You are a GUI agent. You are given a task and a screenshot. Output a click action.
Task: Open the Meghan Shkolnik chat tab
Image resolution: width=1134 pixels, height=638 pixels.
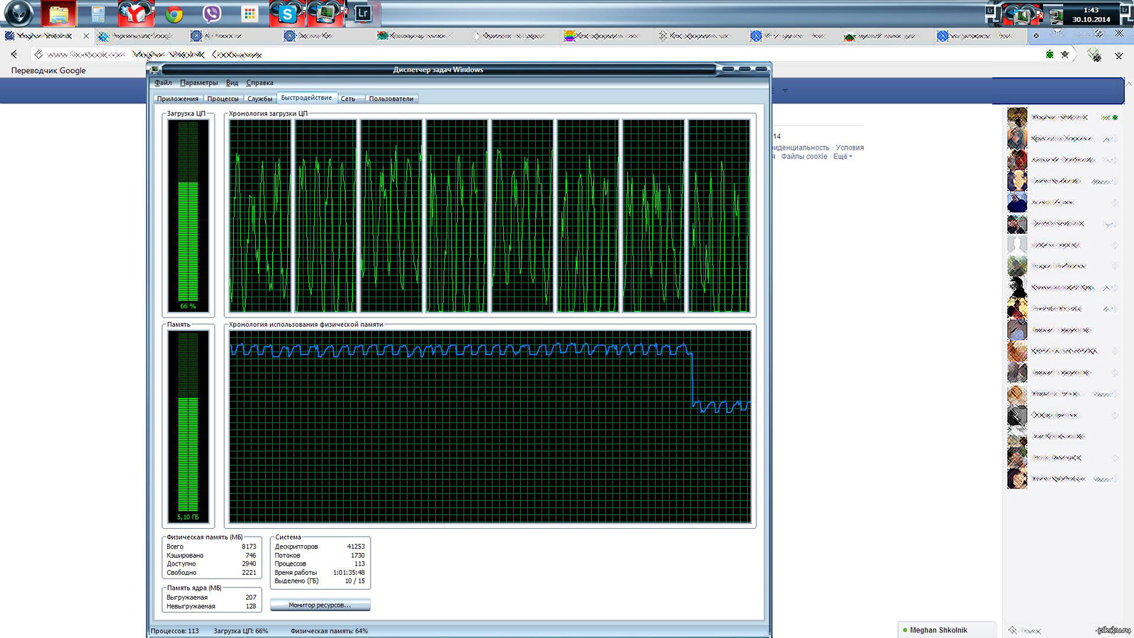938,630
